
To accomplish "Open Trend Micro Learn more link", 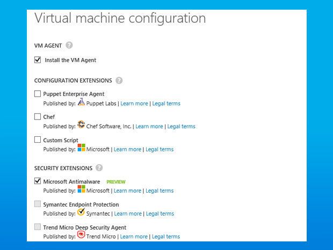I will point(134,237).
